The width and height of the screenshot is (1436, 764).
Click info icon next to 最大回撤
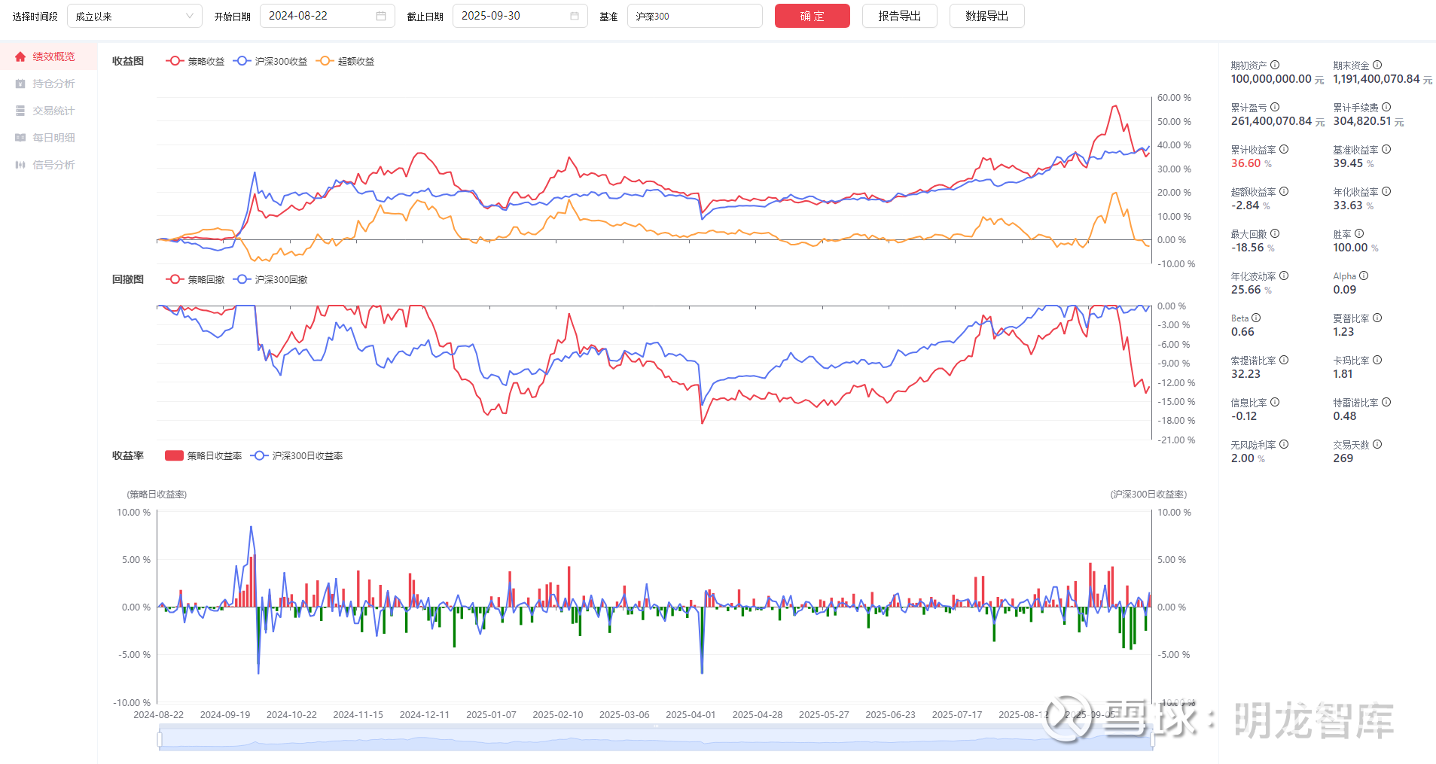coord(1275,234)
